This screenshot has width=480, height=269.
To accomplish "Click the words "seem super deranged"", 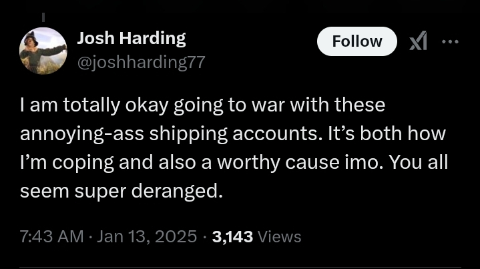I will click(x=120, y=191).
